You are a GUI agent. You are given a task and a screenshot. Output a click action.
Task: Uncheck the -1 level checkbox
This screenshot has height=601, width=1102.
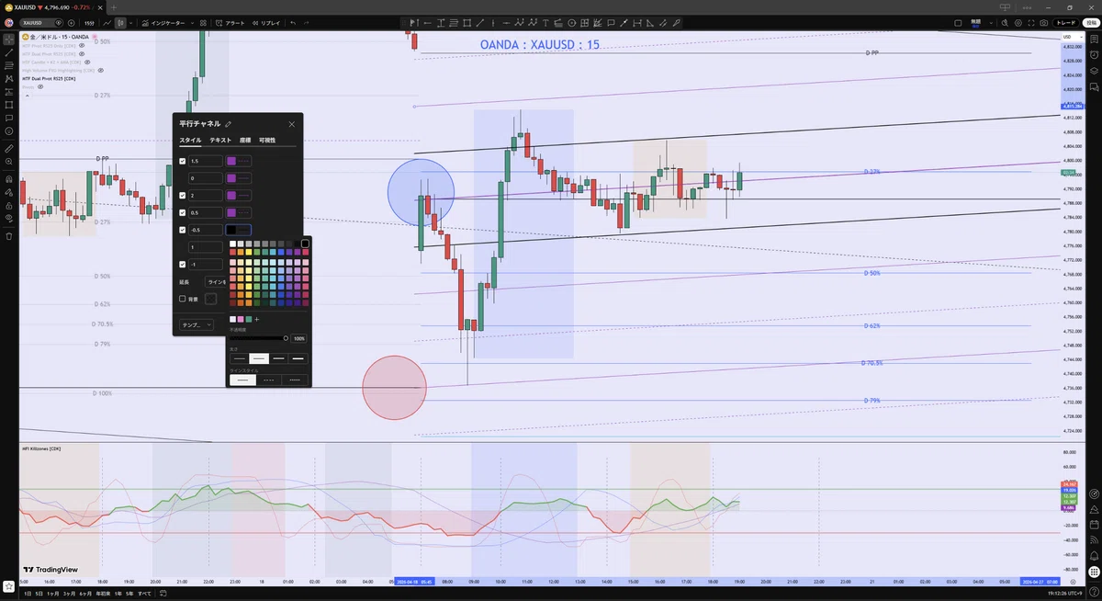click(182, 265)
